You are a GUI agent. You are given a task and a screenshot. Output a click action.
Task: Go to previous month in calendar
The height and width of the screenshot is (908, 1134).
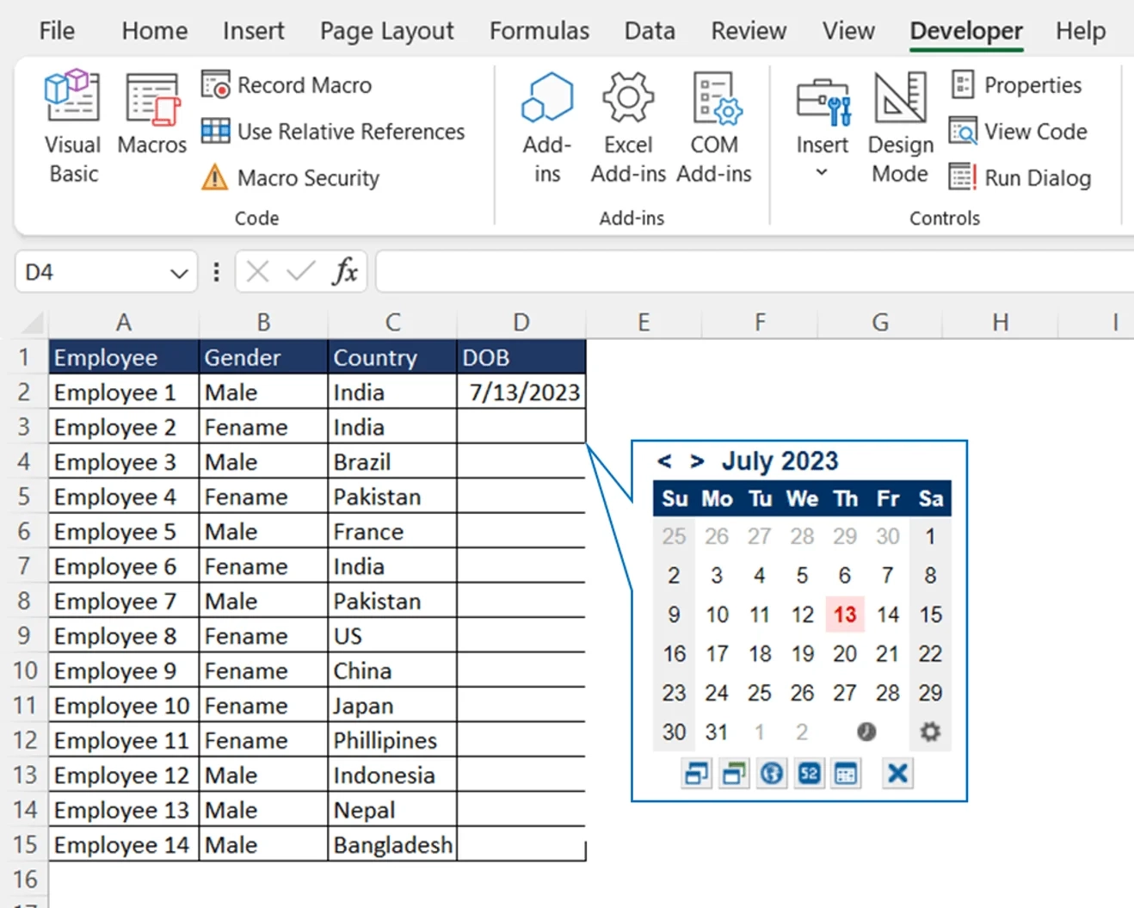664,461
